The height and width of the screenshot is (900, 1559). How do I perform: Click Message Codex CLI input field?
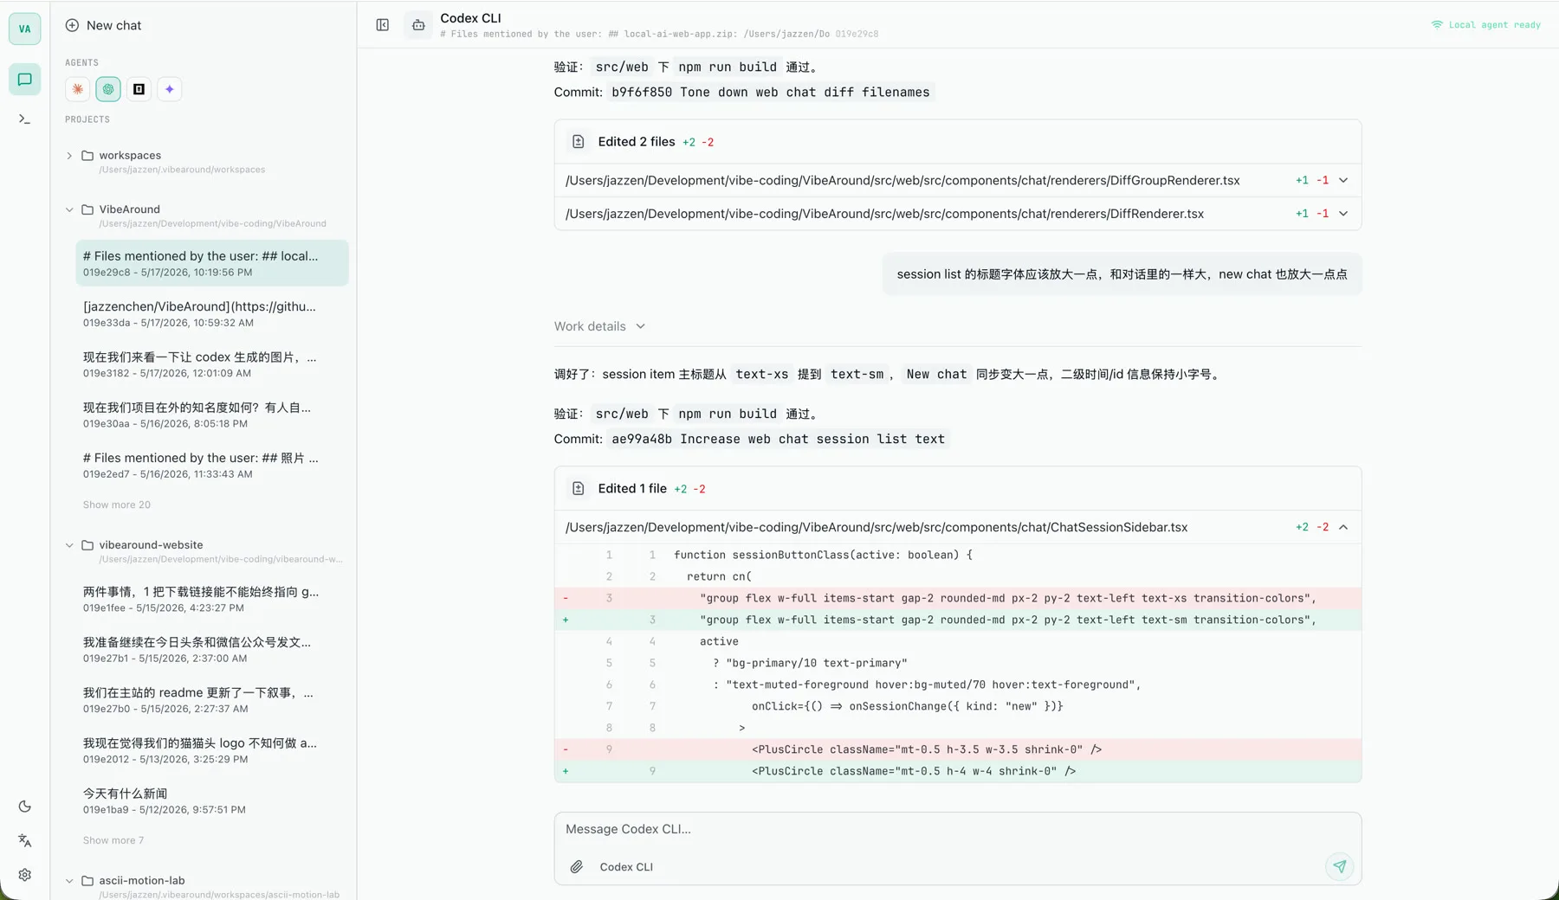click(957, 829)
